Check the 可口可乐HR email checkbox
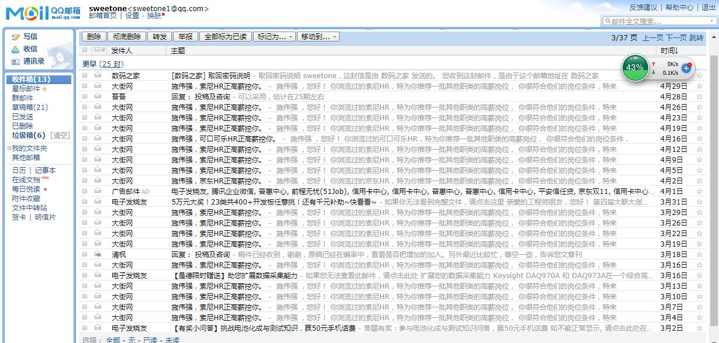719x343 pixels. point(85,138)
